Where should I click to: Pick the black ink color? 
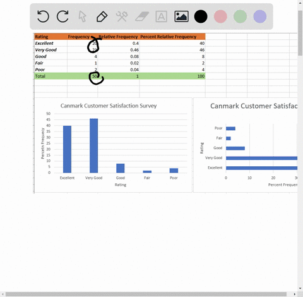coord(201,16)
